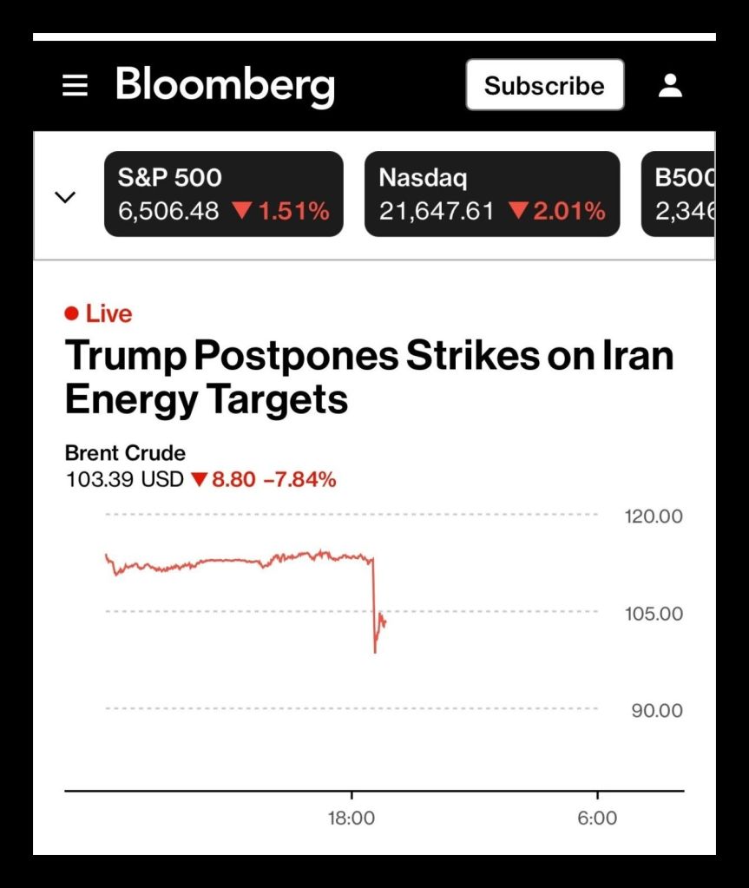The height and width of the screenshot is (888, 749).
Task: Click the 120.00 price axis label
Action: tap(654, 517)
